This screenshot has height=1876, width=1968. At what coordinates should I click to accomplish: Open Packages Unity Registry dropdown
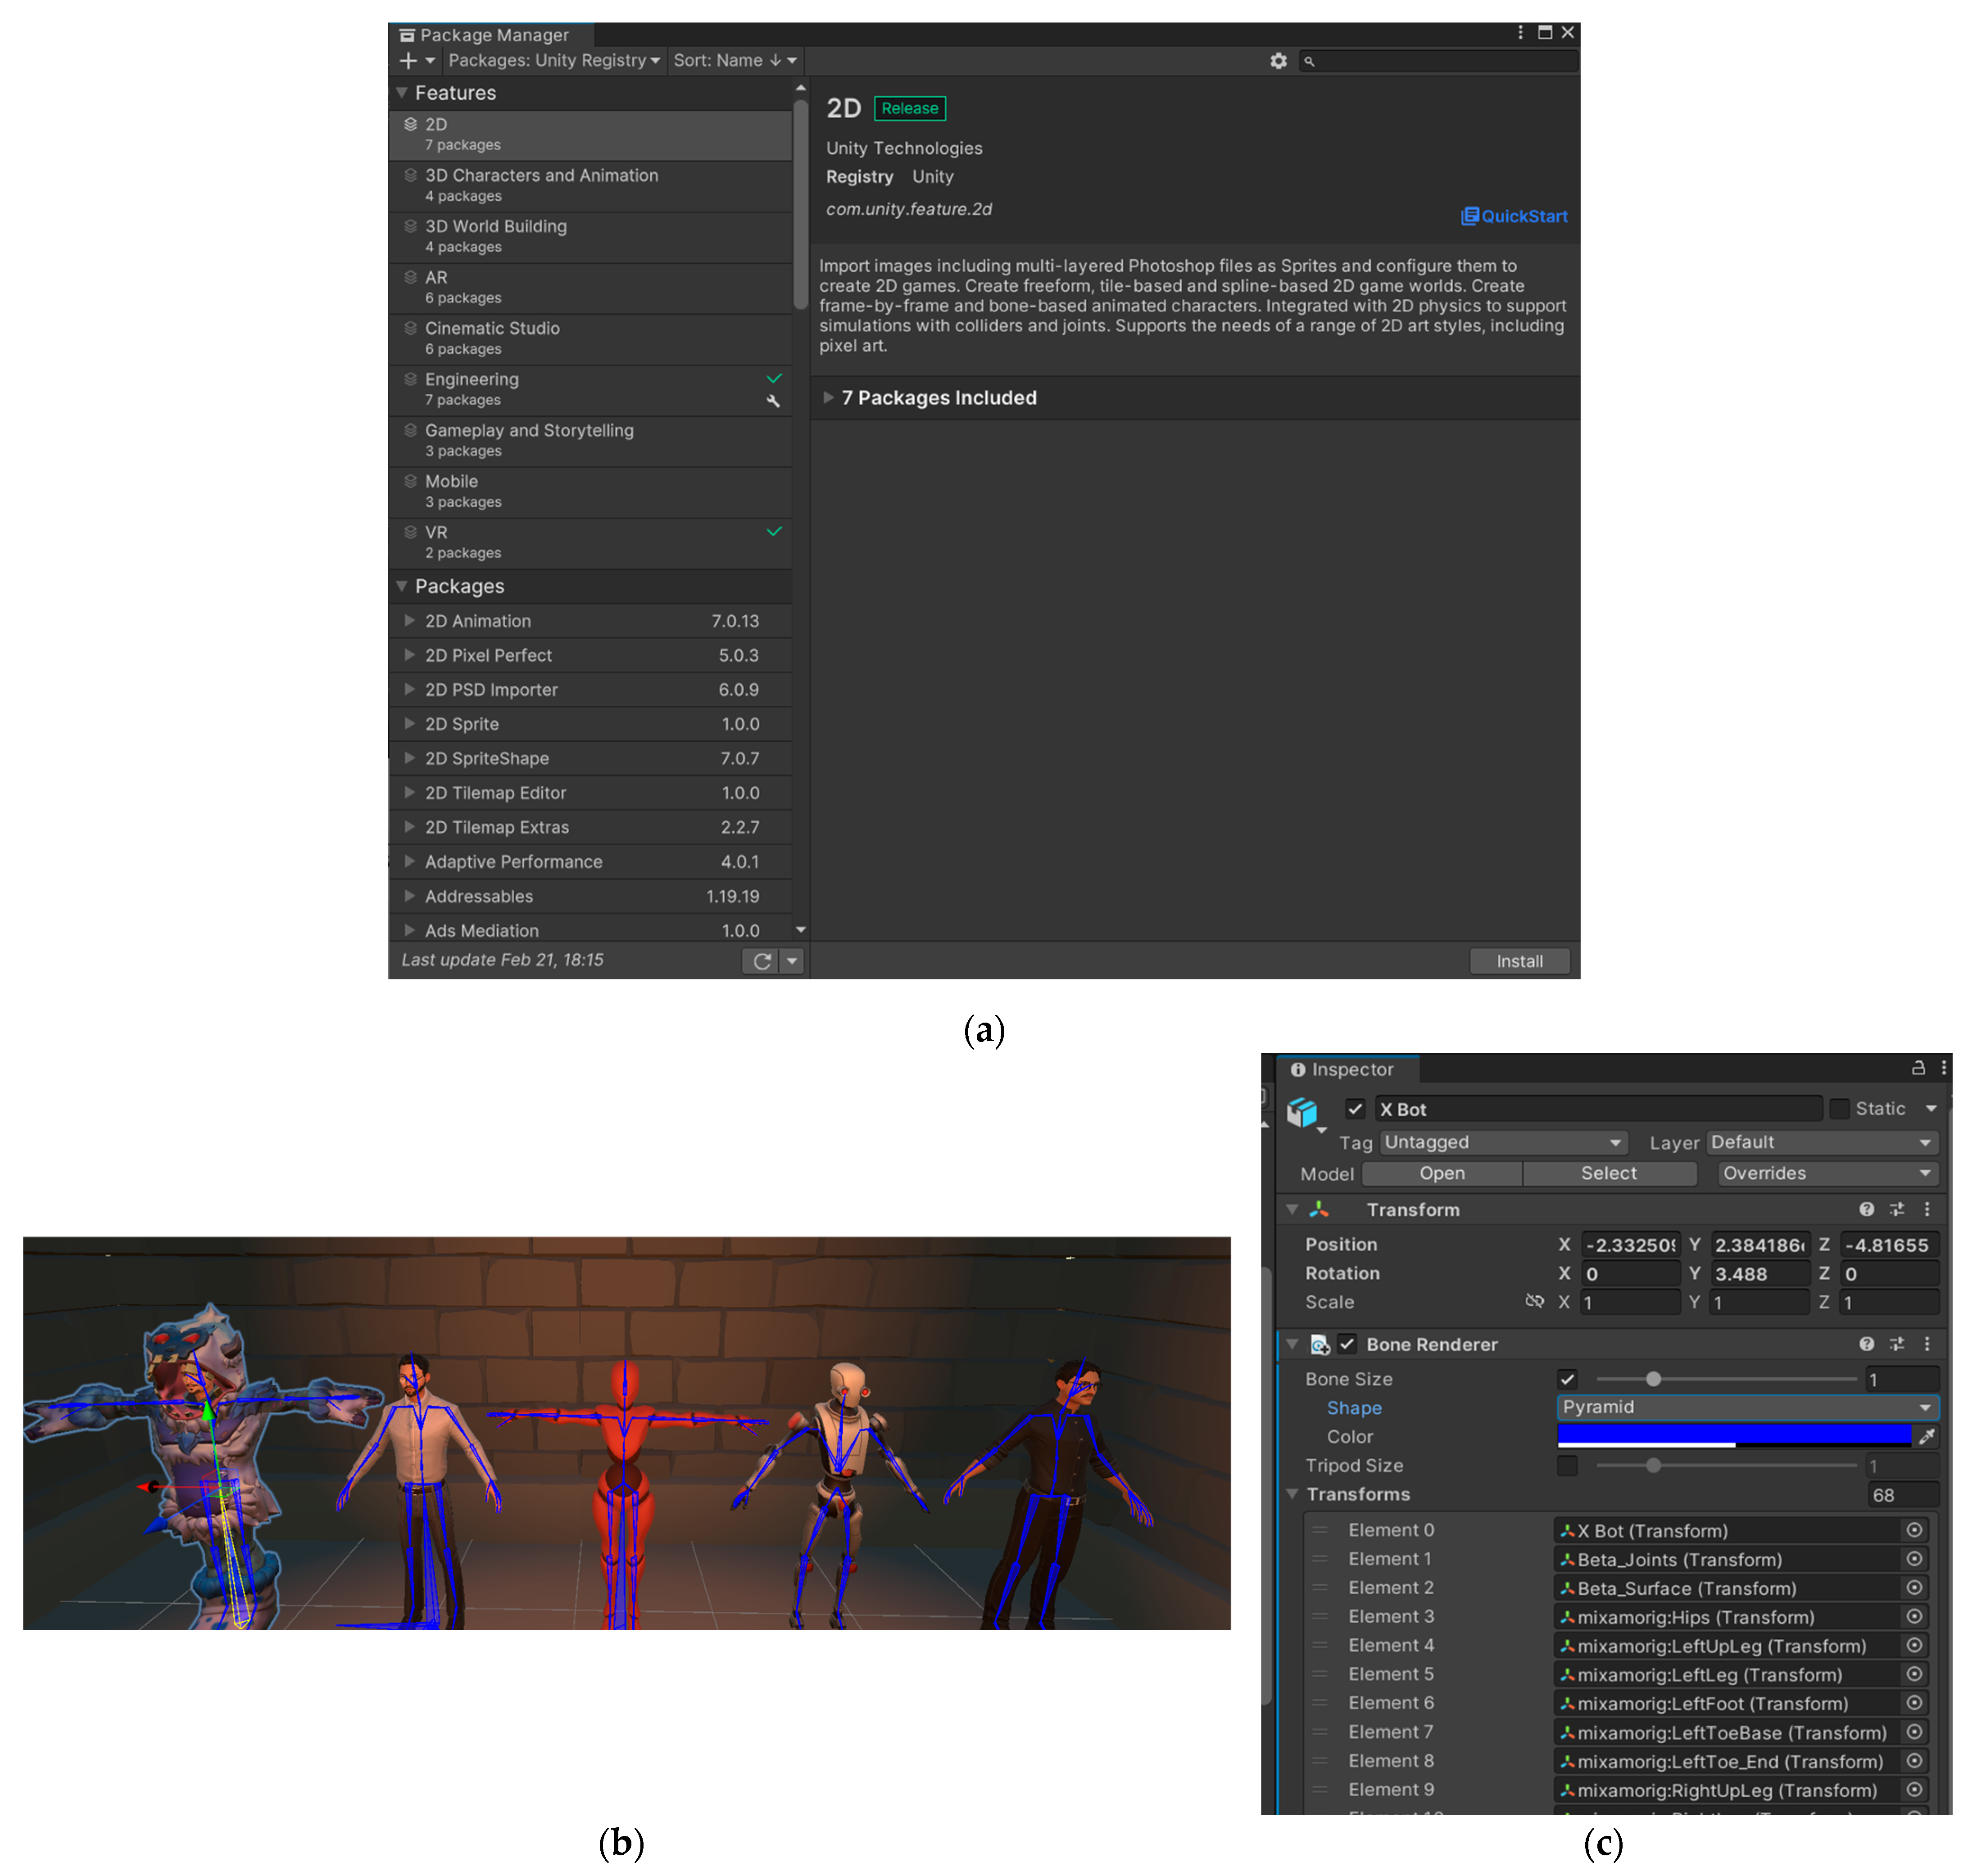point(554,61)
